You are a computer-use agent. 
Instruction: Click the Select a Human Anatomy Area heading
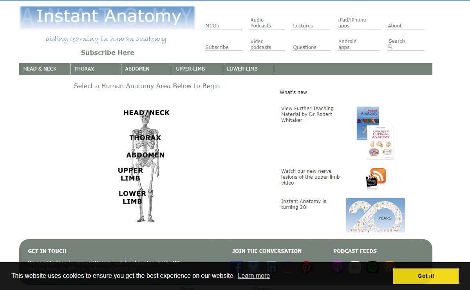point(147,86)
